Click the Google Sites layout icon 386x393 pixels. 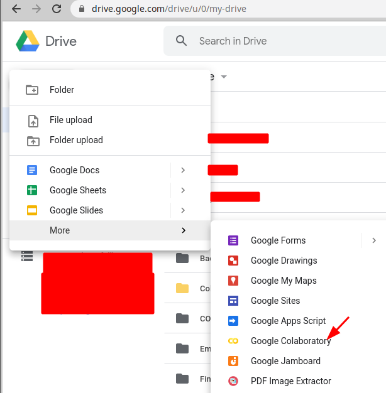[233, 301]
